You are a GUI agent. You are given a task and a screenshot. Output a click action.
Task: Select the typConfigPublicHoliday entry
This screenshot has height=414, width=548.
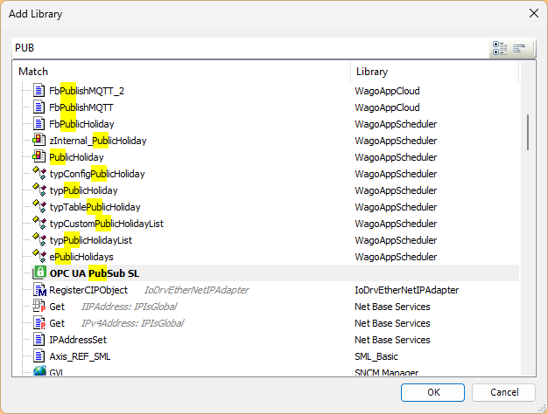(97, 174)
